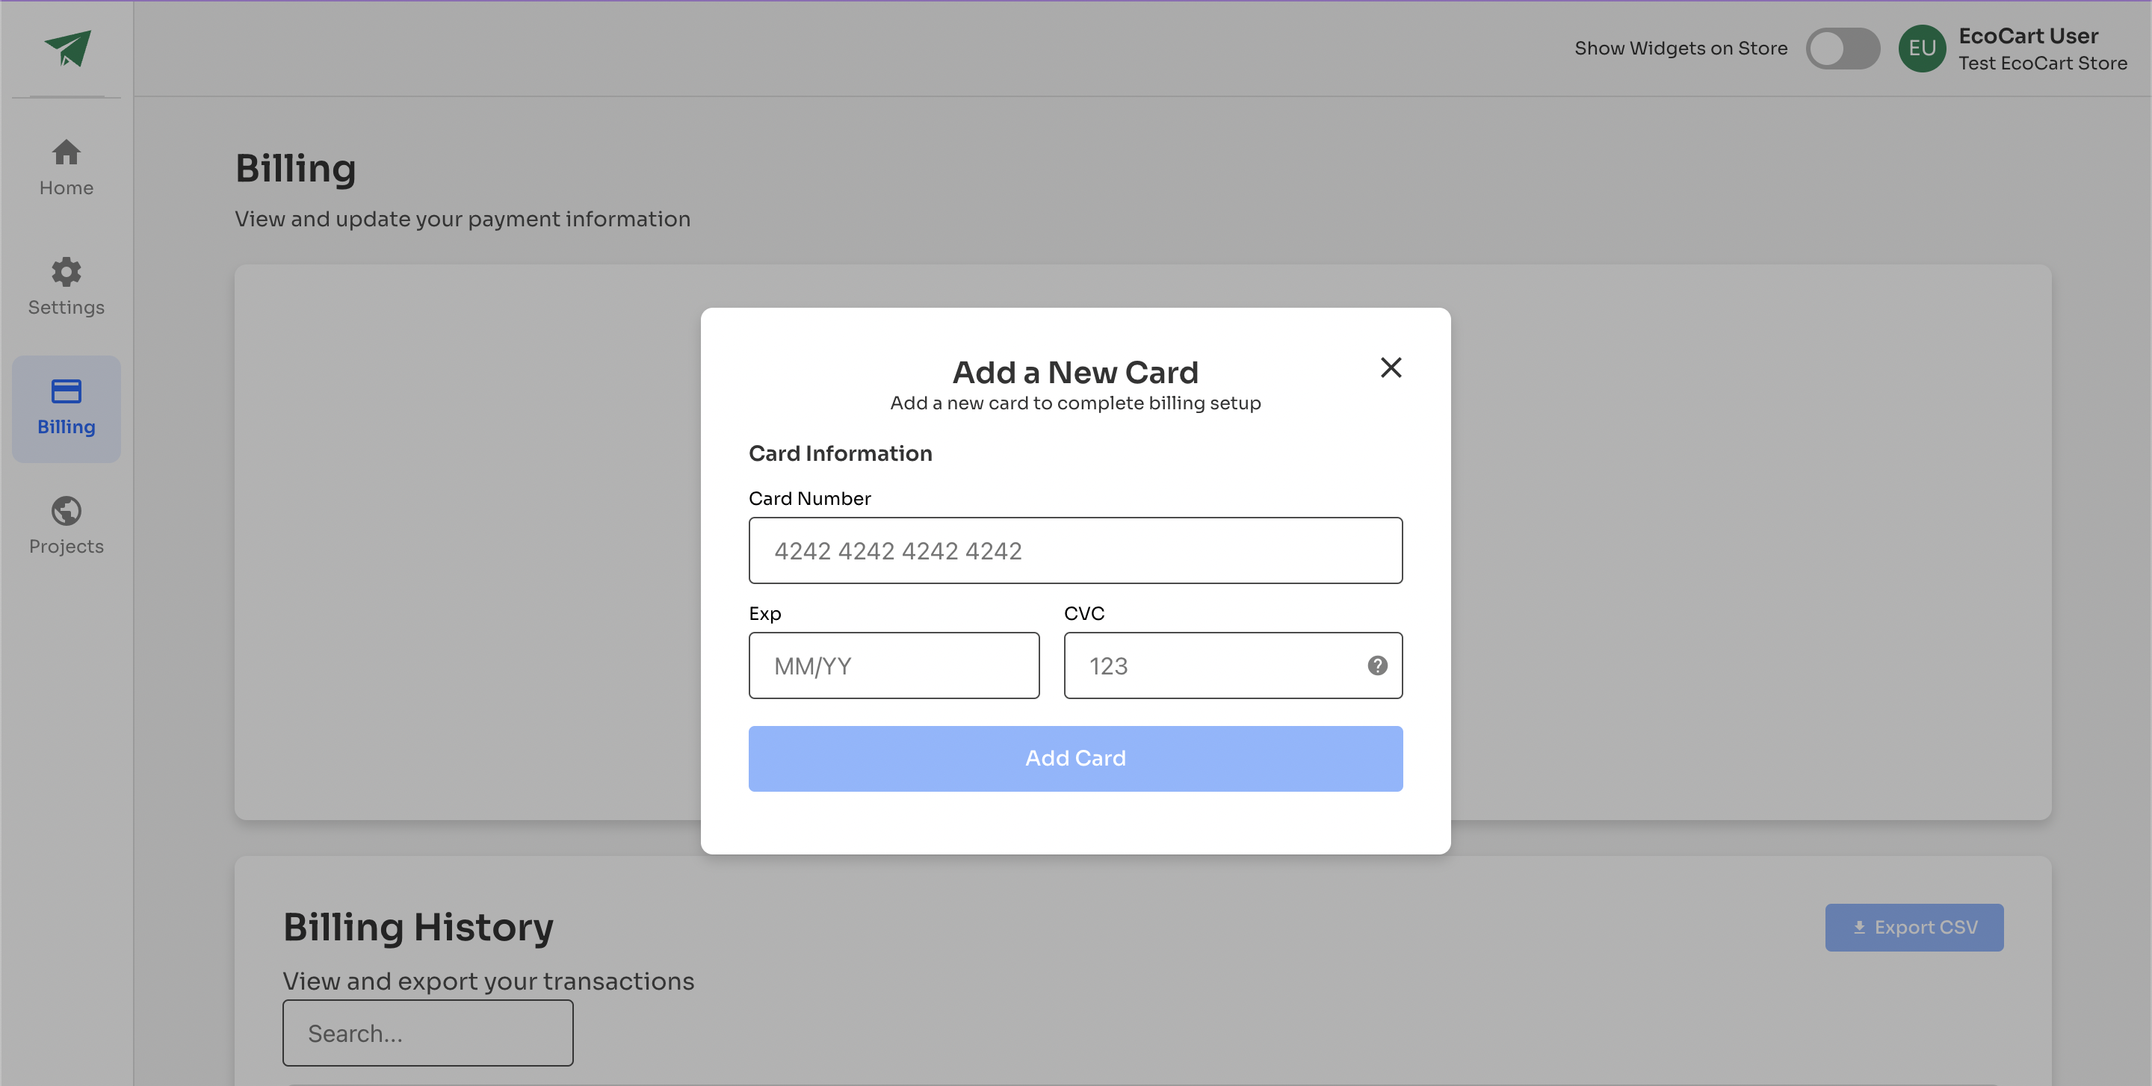Focus the Card Number input field

1075,550
